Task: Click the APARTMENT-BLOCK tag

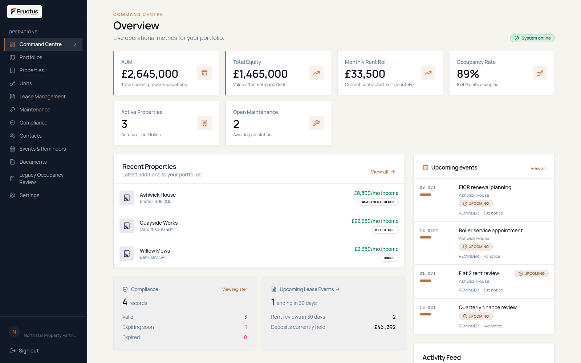Action: (x=378, y=202)
